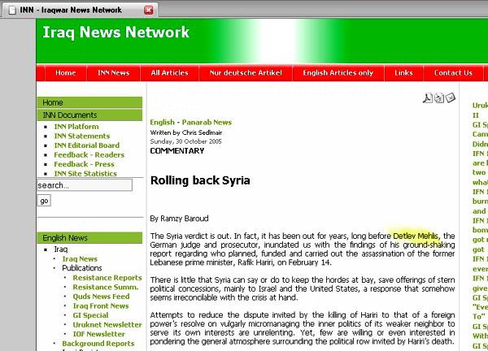
Task: Open English Articles only
Action: point(338,73)
